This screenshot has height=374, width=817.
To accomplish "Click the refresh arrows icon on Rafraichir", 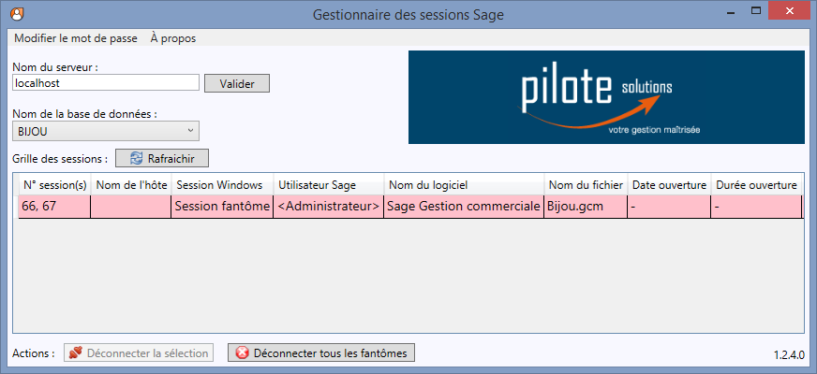I will 136,158.
